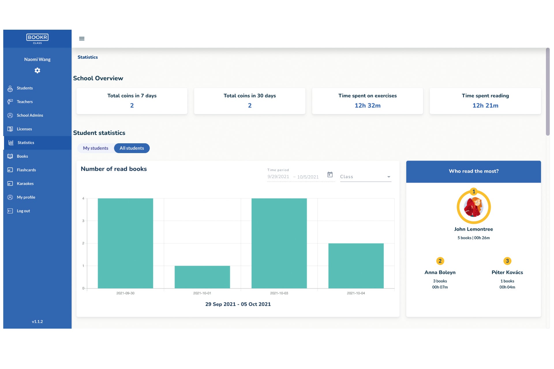Go to My profile page
Image resolution: width=554 pixels, height=369 pixels.
pyautogui.click(x=26, y=197)
